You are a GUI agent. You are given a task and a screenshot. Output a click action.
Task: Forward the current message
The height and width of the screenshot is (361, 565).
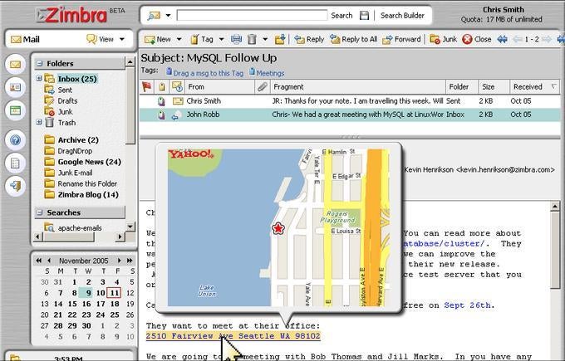coord(401,39)
